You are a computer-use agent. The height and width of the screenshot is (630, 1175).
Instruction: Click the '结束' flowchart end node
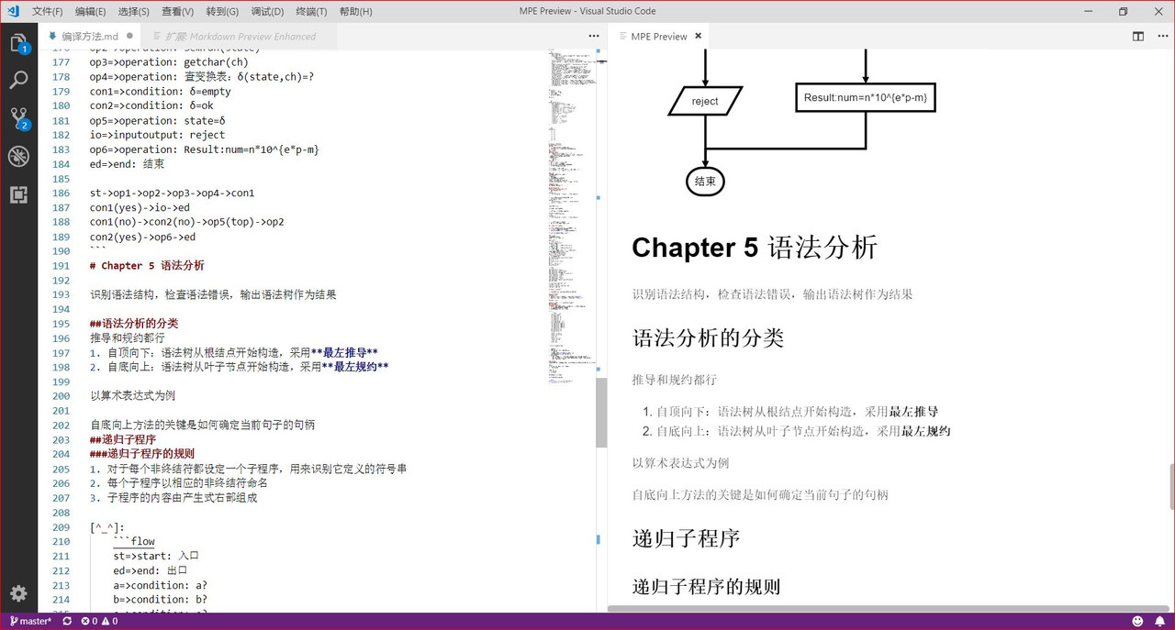pyautogui.click(x=705, y=182)
